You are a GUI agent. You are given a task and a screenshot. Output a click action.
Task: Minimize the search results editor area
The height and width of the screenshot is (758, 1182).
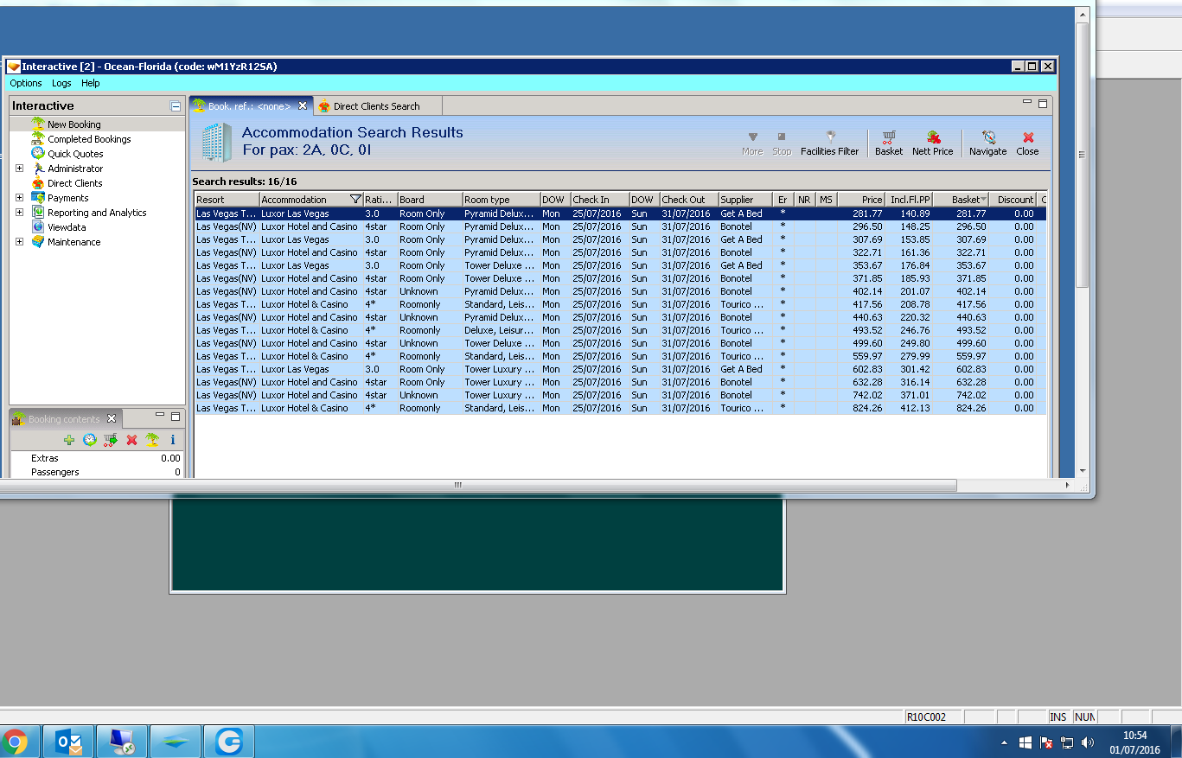coord(1027,103)
